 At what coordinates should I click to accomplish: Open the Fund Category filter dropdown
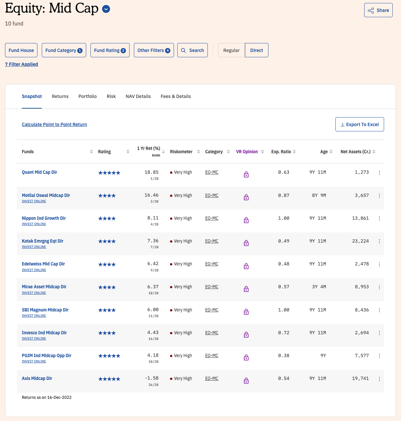[64, 50]
